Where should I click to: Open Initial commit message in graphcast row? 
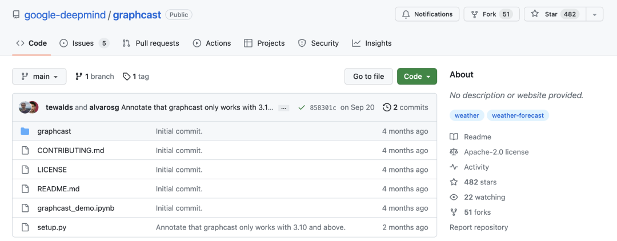click(179, 131)
